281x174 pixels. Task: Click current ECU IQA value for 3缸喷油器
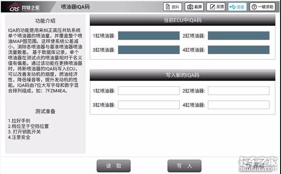click(x=149, y=50)
